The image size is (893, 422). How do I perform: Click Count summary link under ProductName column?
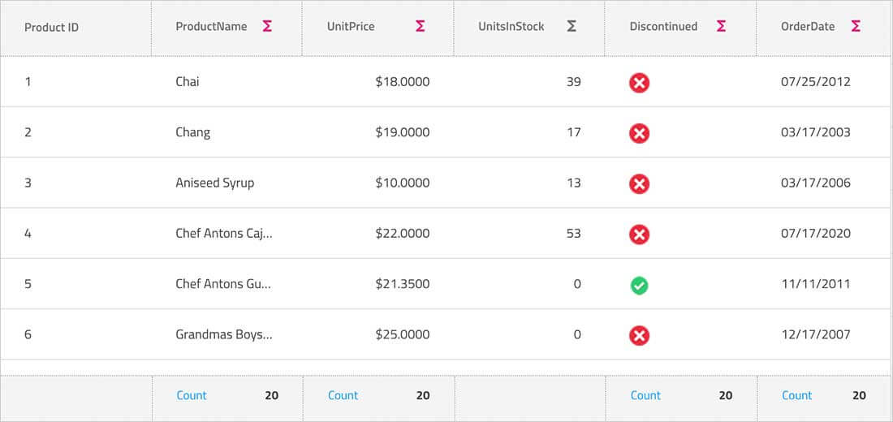pyautogui.click(x=192, y=395)
